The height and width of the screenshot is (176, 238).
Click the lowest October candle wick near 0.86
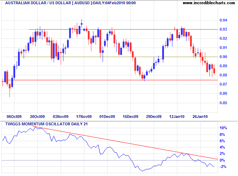click(10, 90)
